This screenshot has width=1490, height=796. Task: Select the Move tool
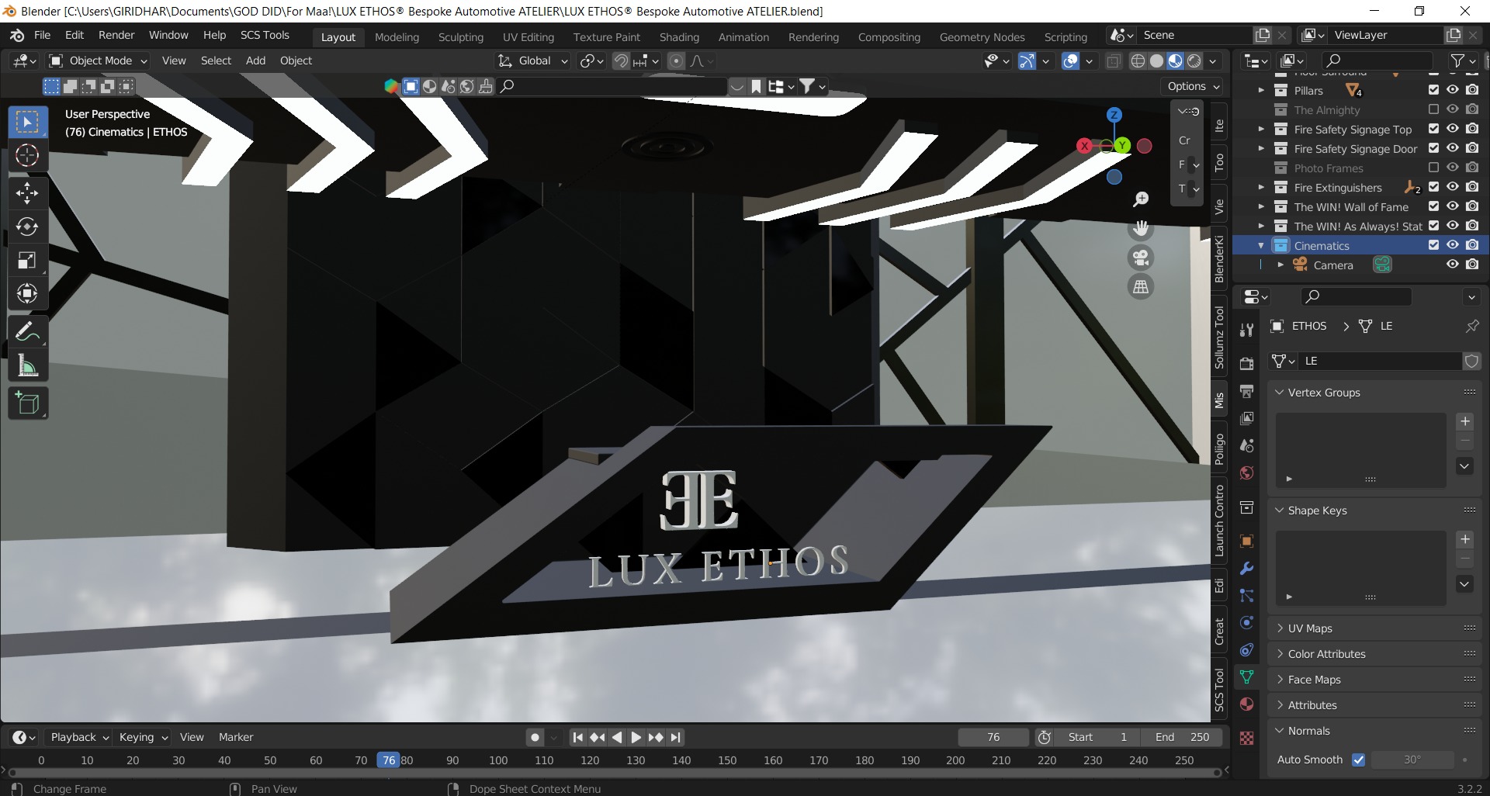pyautogui.click(x=28, y=192)
